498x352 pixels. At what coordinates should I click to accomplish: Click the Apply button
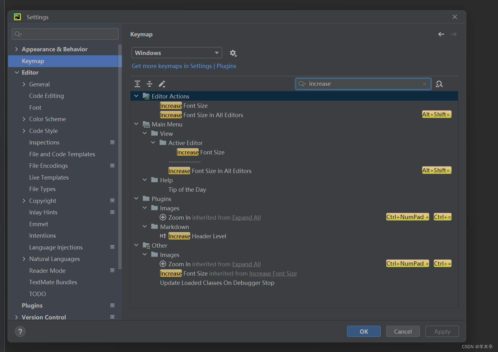click(442, 331)
